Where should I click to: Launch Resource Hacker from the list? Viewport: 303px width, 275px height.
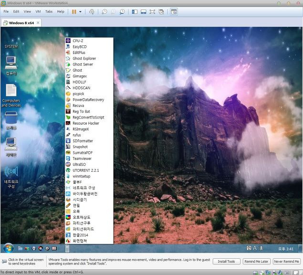click(x=89, y=123)
